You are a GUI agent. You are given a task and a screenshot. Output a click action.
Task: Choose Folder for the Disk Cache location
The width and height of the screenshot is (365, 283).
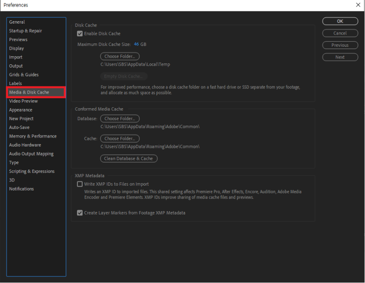pyautogui.click(x=120, y=56)
